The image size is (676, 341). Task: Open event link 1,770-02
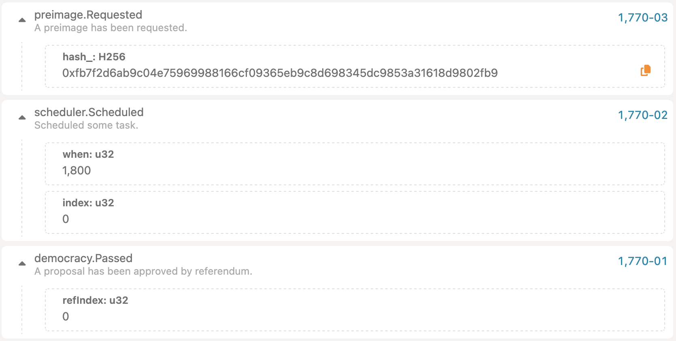642,115
